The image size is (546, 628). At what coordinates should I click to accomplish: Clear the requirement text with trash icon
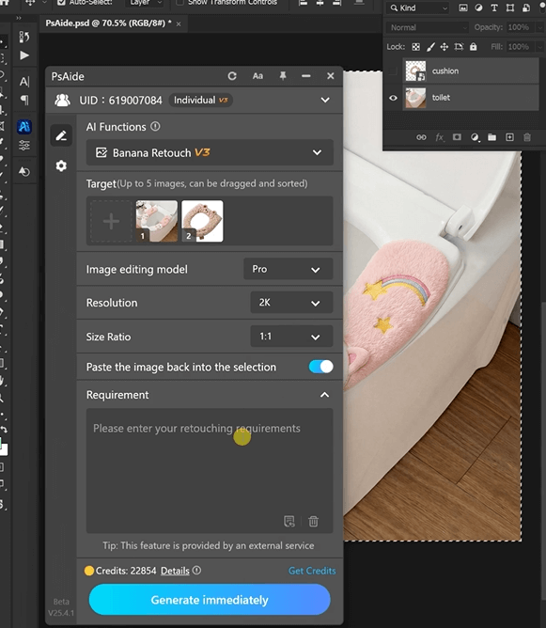pos(314,521)
